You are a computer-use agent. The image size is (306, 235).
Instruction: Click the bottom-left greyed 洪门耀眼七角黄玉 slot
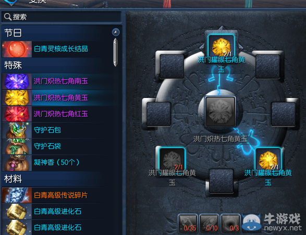pyautogui.click(x=172, y=158)
